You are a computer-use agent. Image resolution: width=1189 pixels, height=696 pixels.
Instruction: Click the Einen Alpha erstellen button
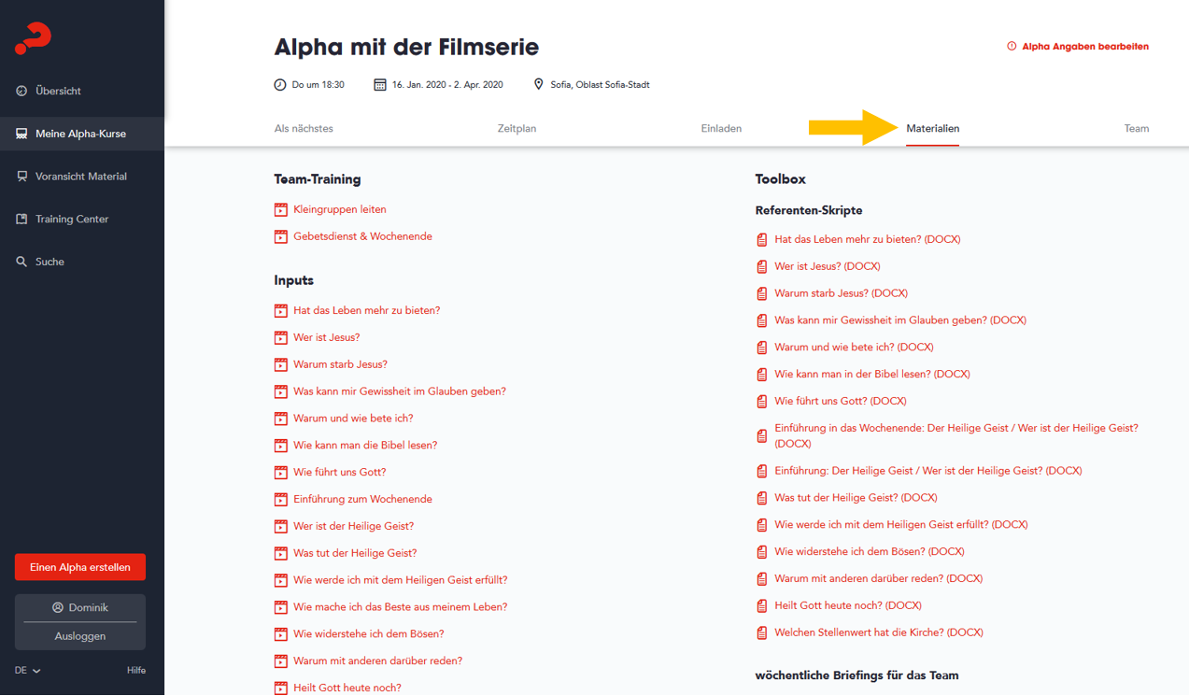[80, 567]
